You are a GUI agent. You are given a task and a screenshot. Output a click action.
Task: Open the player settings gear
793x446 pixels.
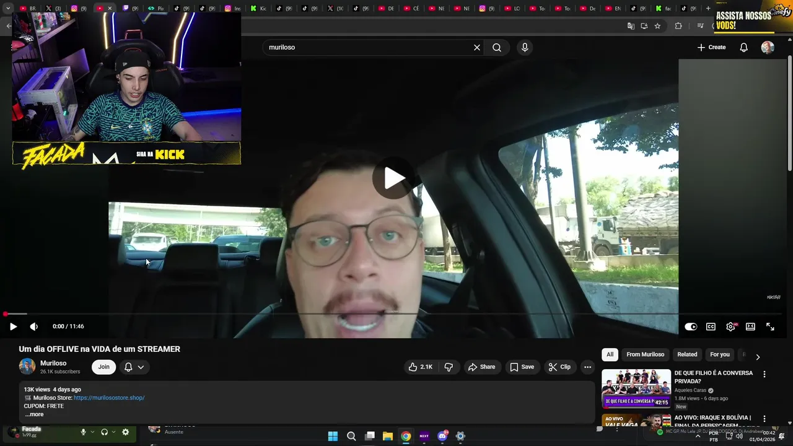point(730,326)
